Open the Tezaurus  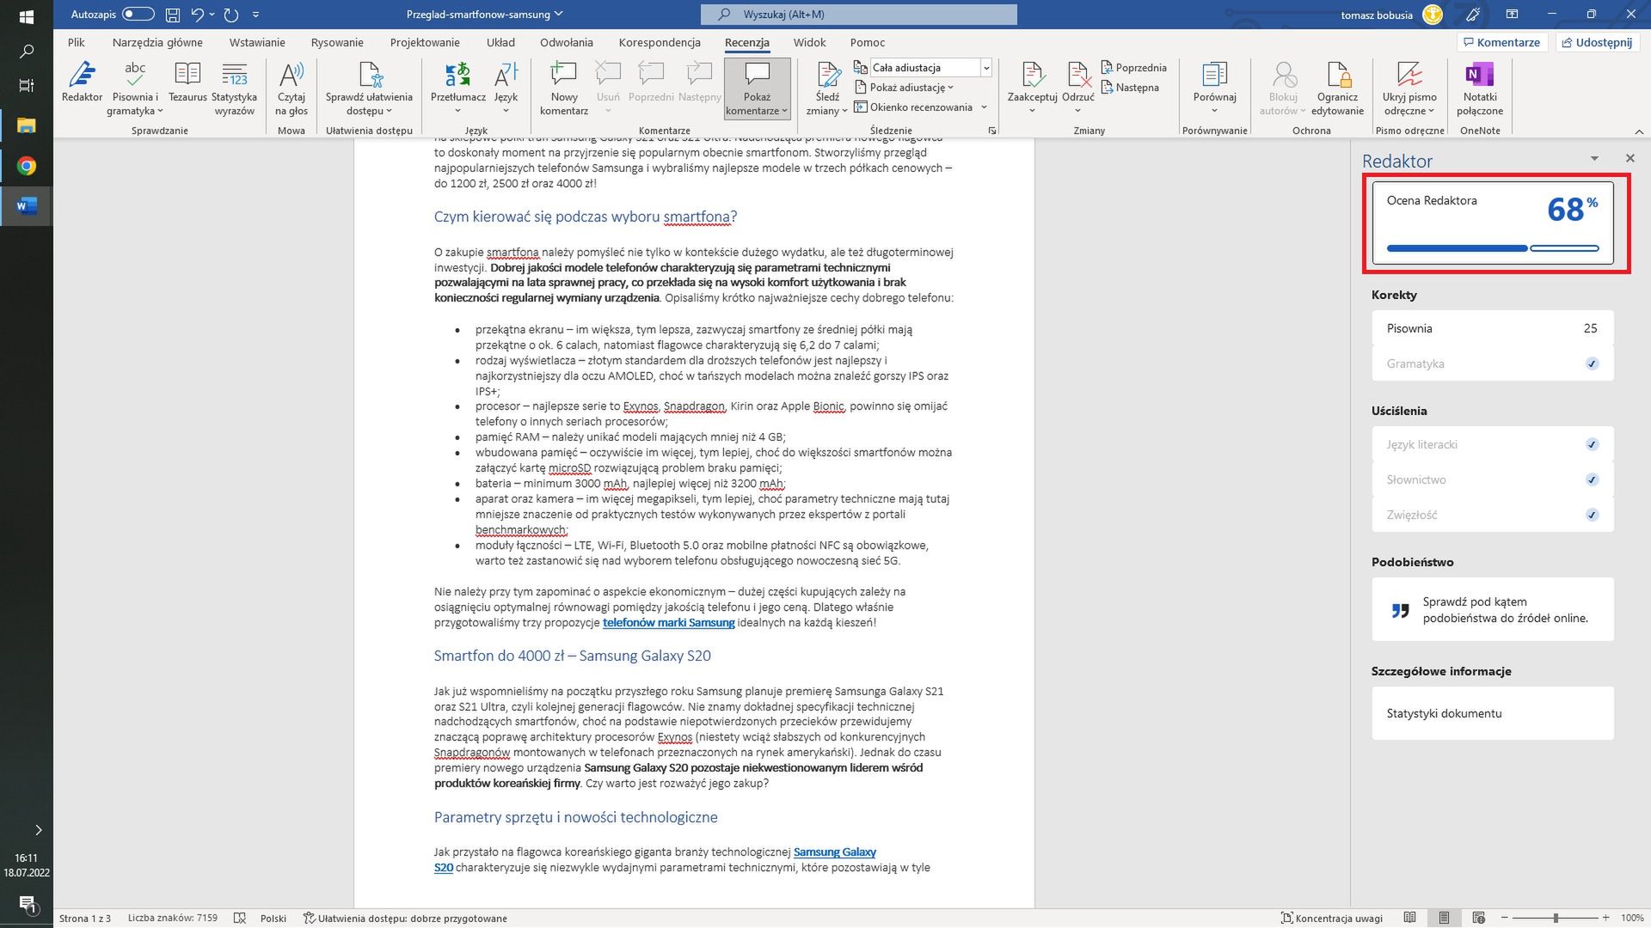(x=187, y=83)
